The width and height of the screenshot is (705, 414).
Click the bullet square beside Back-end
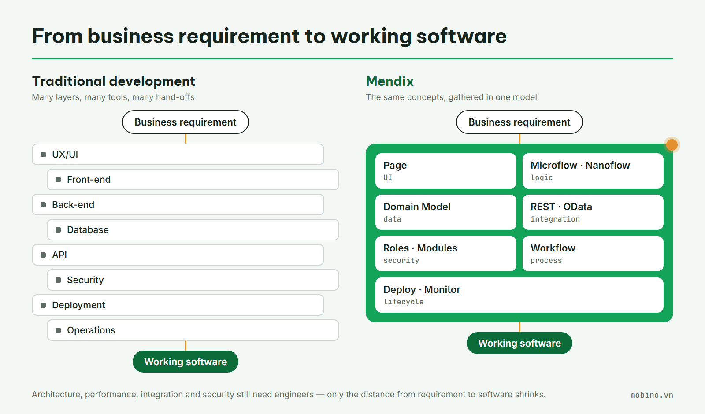[43, 205]
